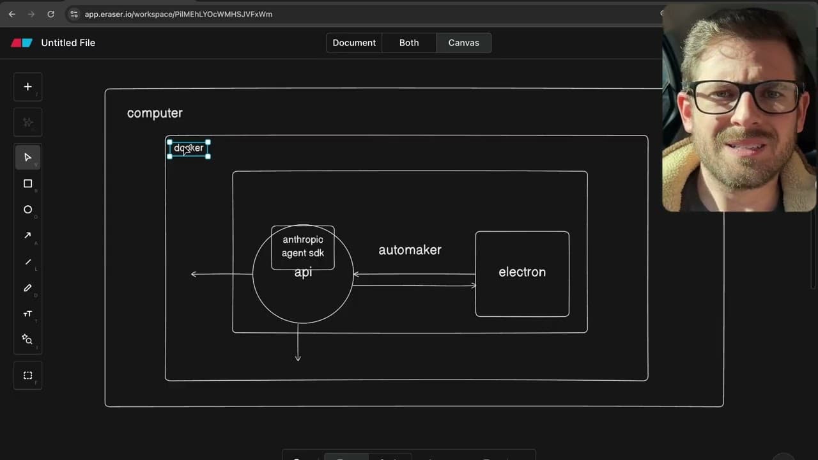Select the Rectangle shape tool
This screenshot has width=818, height=460.
point(27,183)
